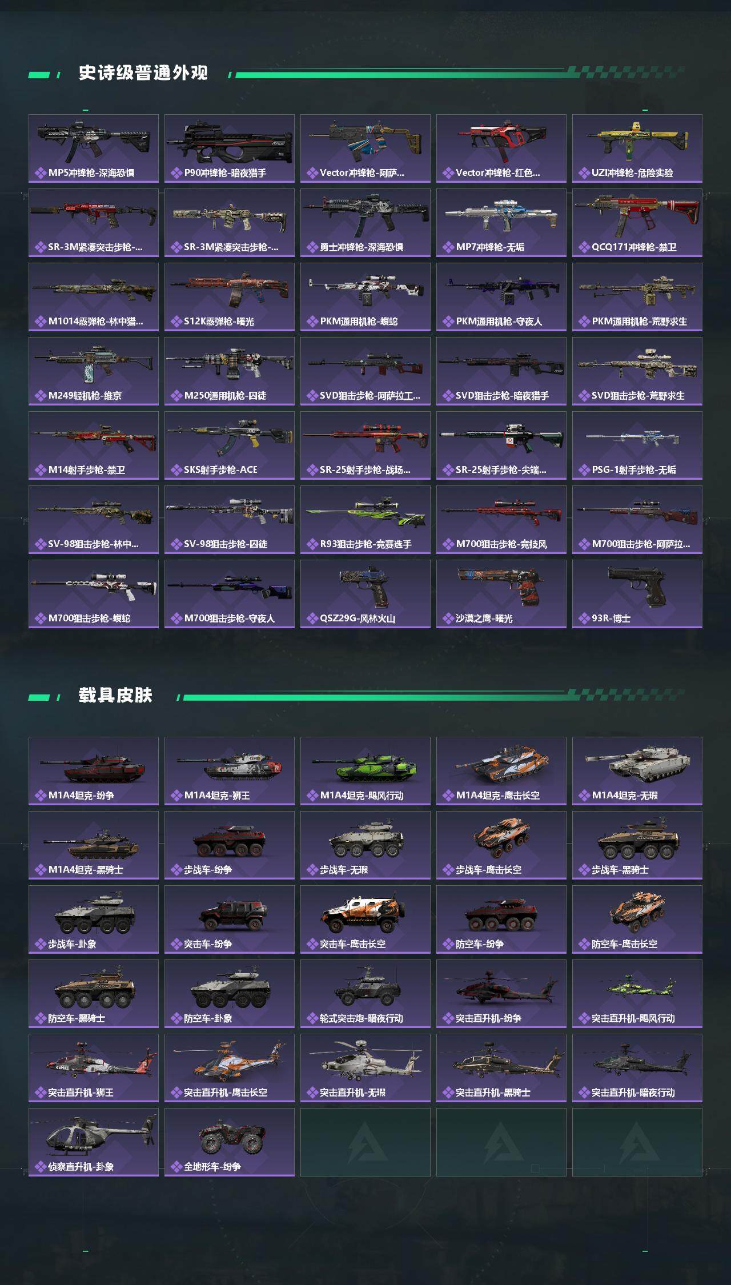Open the PKM通用机枪-守夜人 skin card
The image size is (731, 1285).
click(501, 297)
